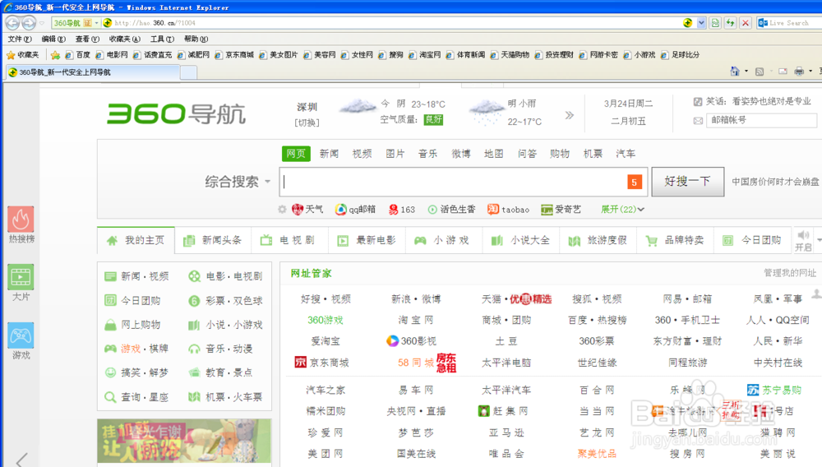
Task: Click the qq邮箱 shortcut icon
Action: point(340,209)
